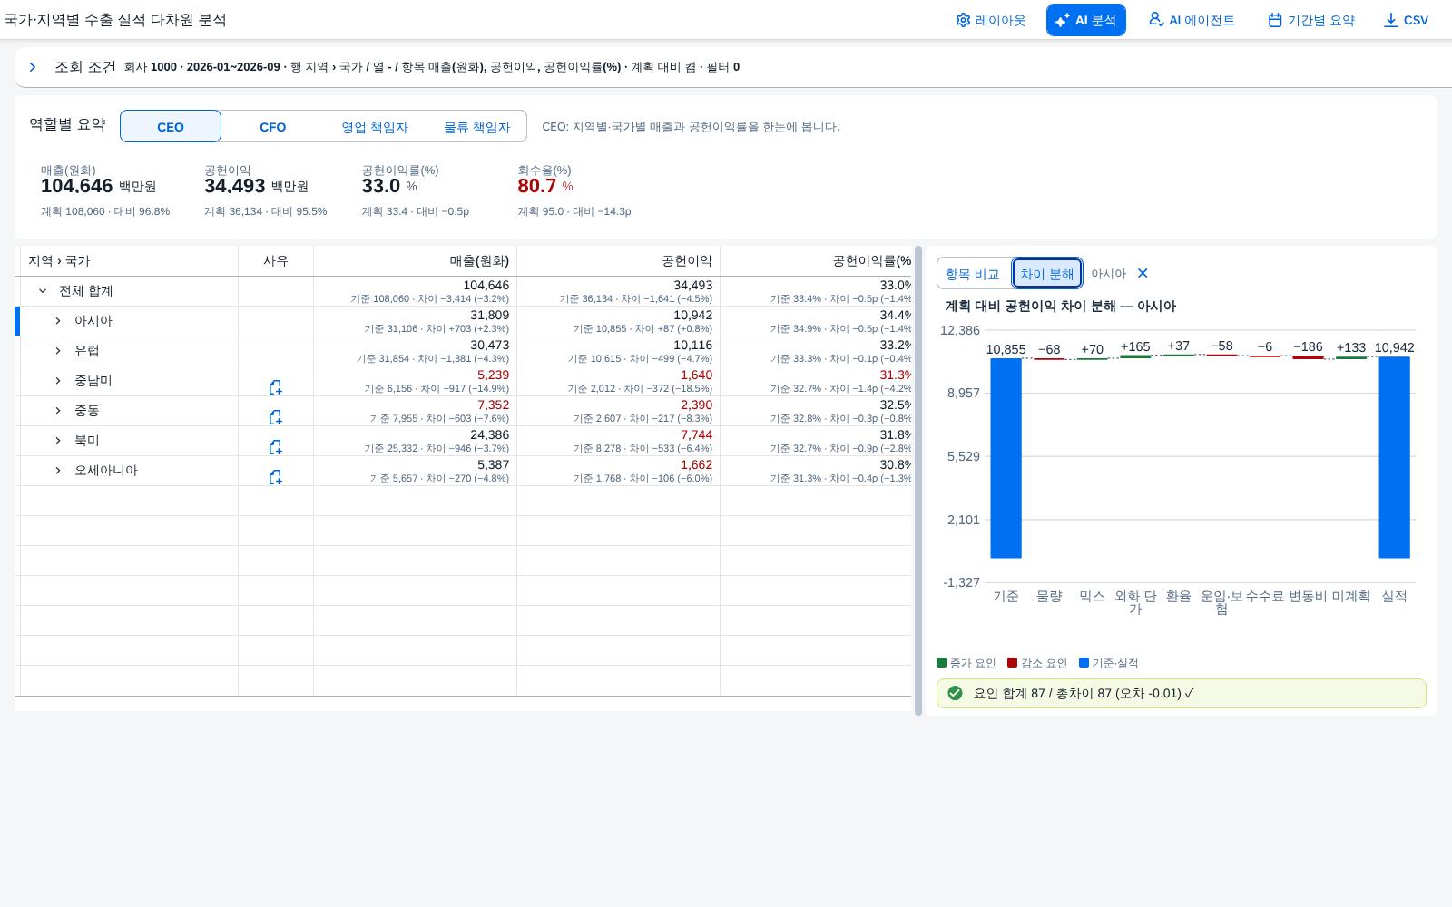
Task: Expand the 유럽 region row
Action: pos(58,351)
